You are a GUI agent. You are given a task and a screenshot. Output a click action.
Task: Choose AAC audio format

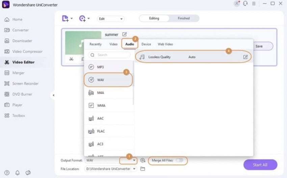point(109,118)
